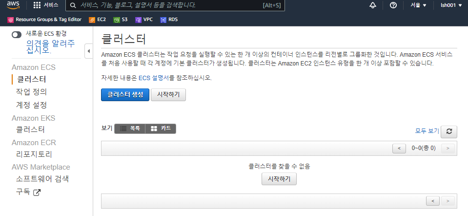
Task: Click the search magnifier icon
Action: pos(73,5)
